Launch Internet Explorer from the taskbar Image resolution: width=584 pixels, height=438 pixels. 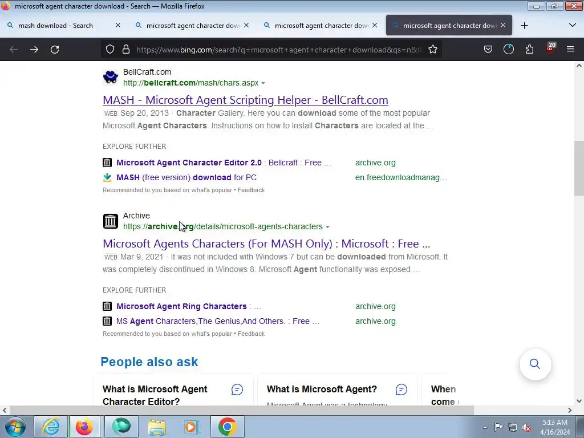coord(51,427)
